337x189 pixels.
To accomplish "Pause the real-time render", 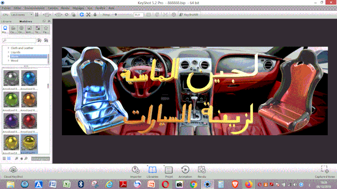I will point(37,15).
